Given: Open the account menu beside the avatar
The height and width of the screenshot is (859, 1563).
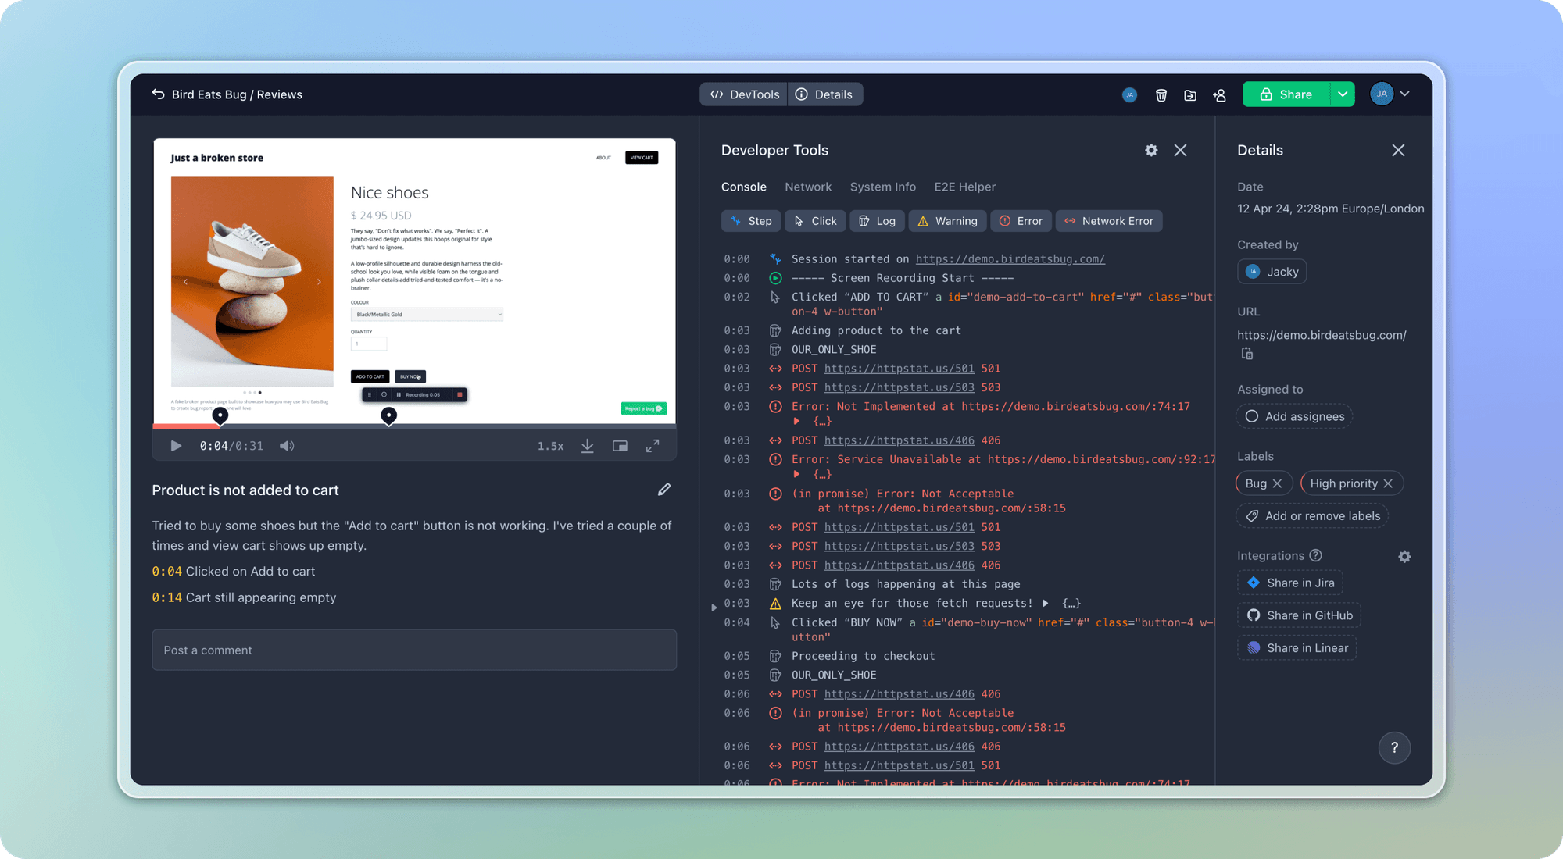Looking at the screenshot, I should (1404, 94).
